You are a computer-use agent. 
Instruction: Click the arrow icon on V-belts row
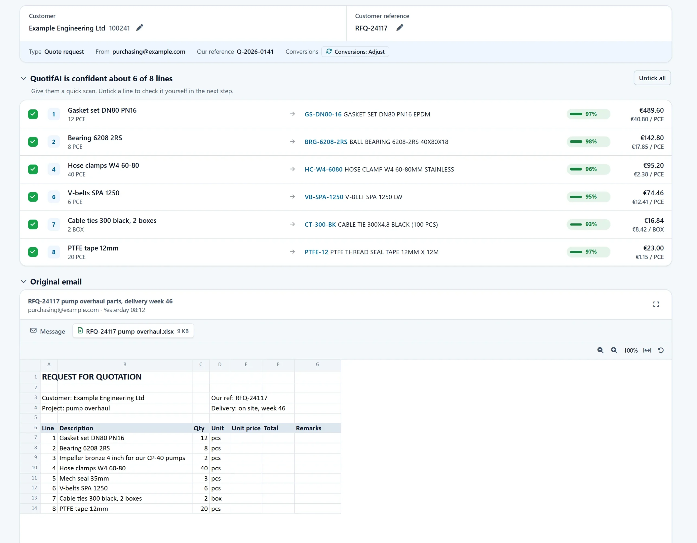[292, 197]
